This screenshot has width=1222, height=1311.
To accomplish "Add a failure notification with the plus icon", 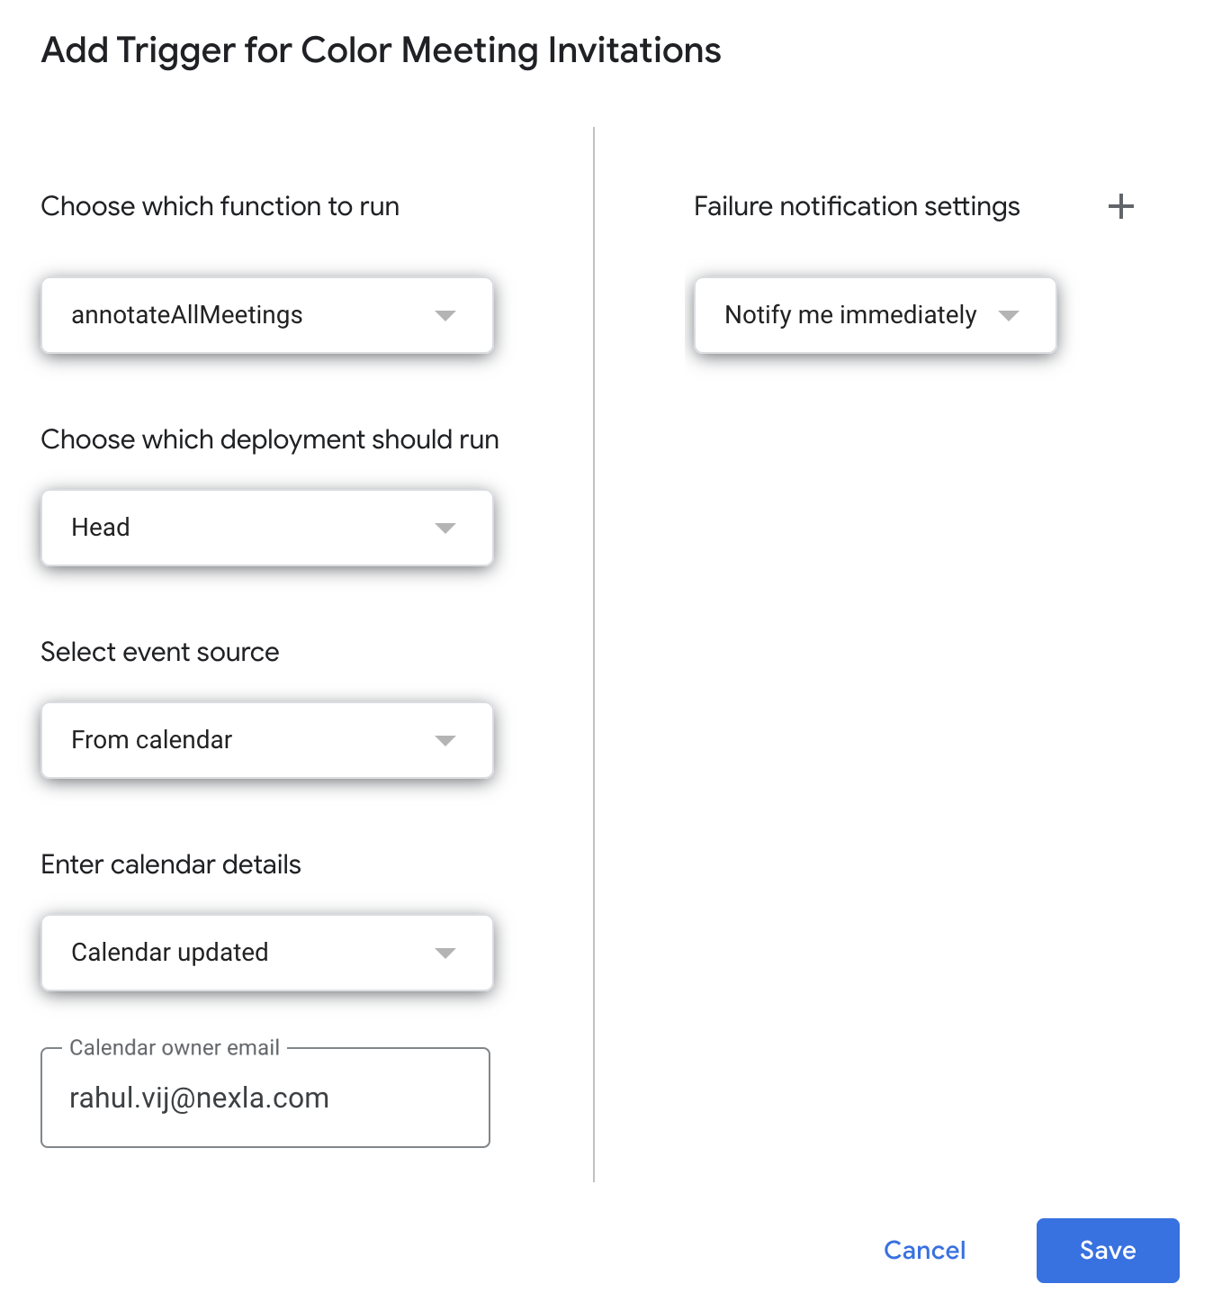I will point(1120,206).
